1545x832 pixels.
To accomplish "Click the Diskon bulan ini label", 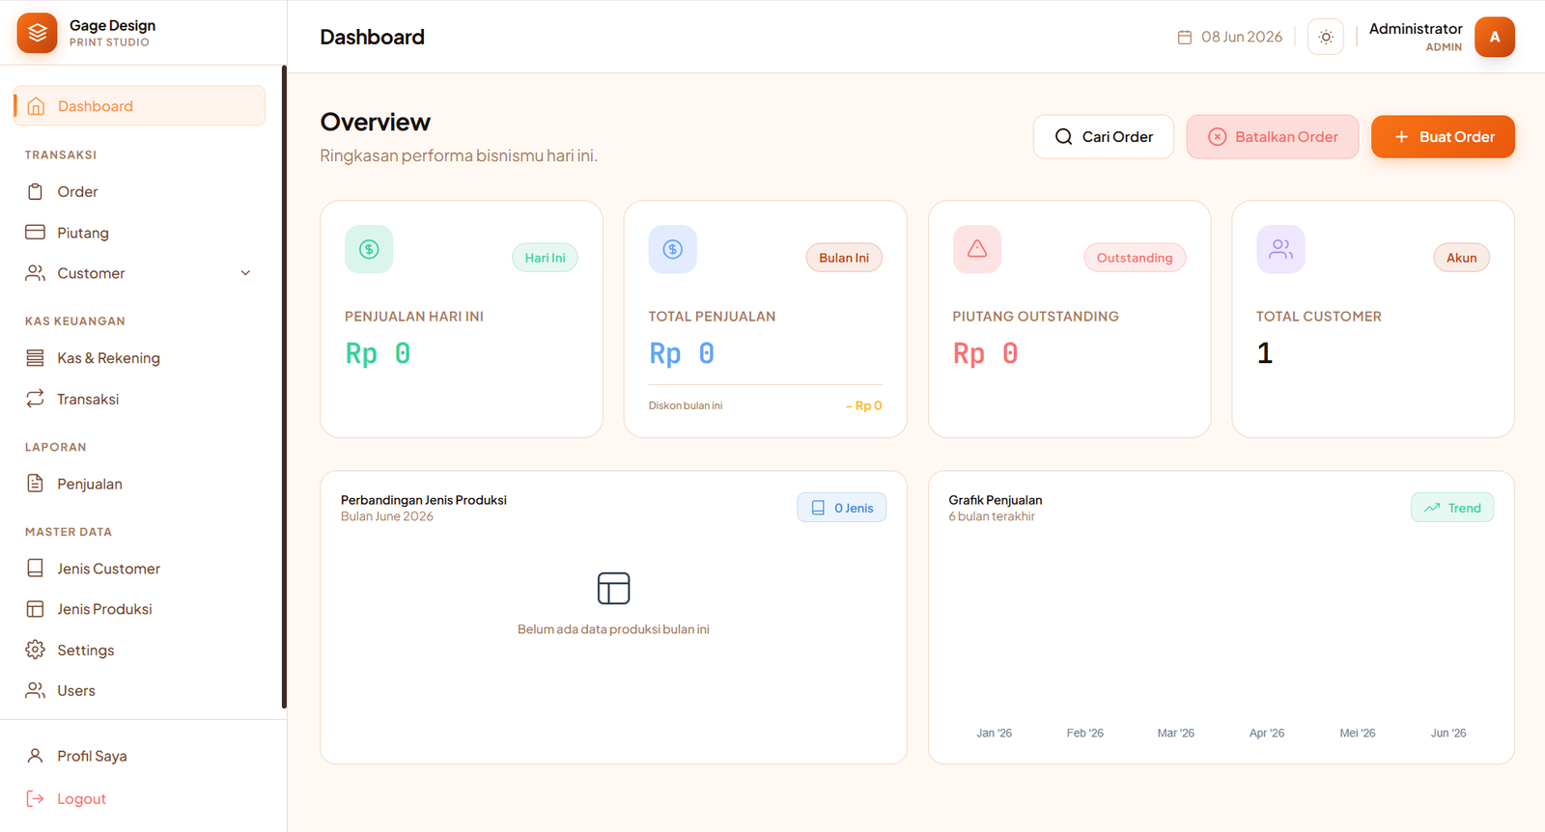I will point(686,405).
